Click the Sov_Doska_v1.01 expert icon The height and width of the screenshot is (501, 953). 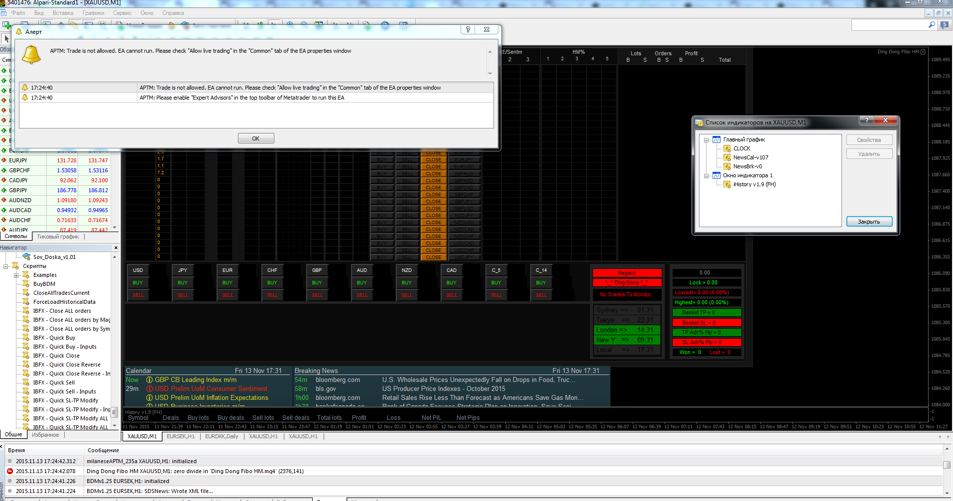pos(26,256)
